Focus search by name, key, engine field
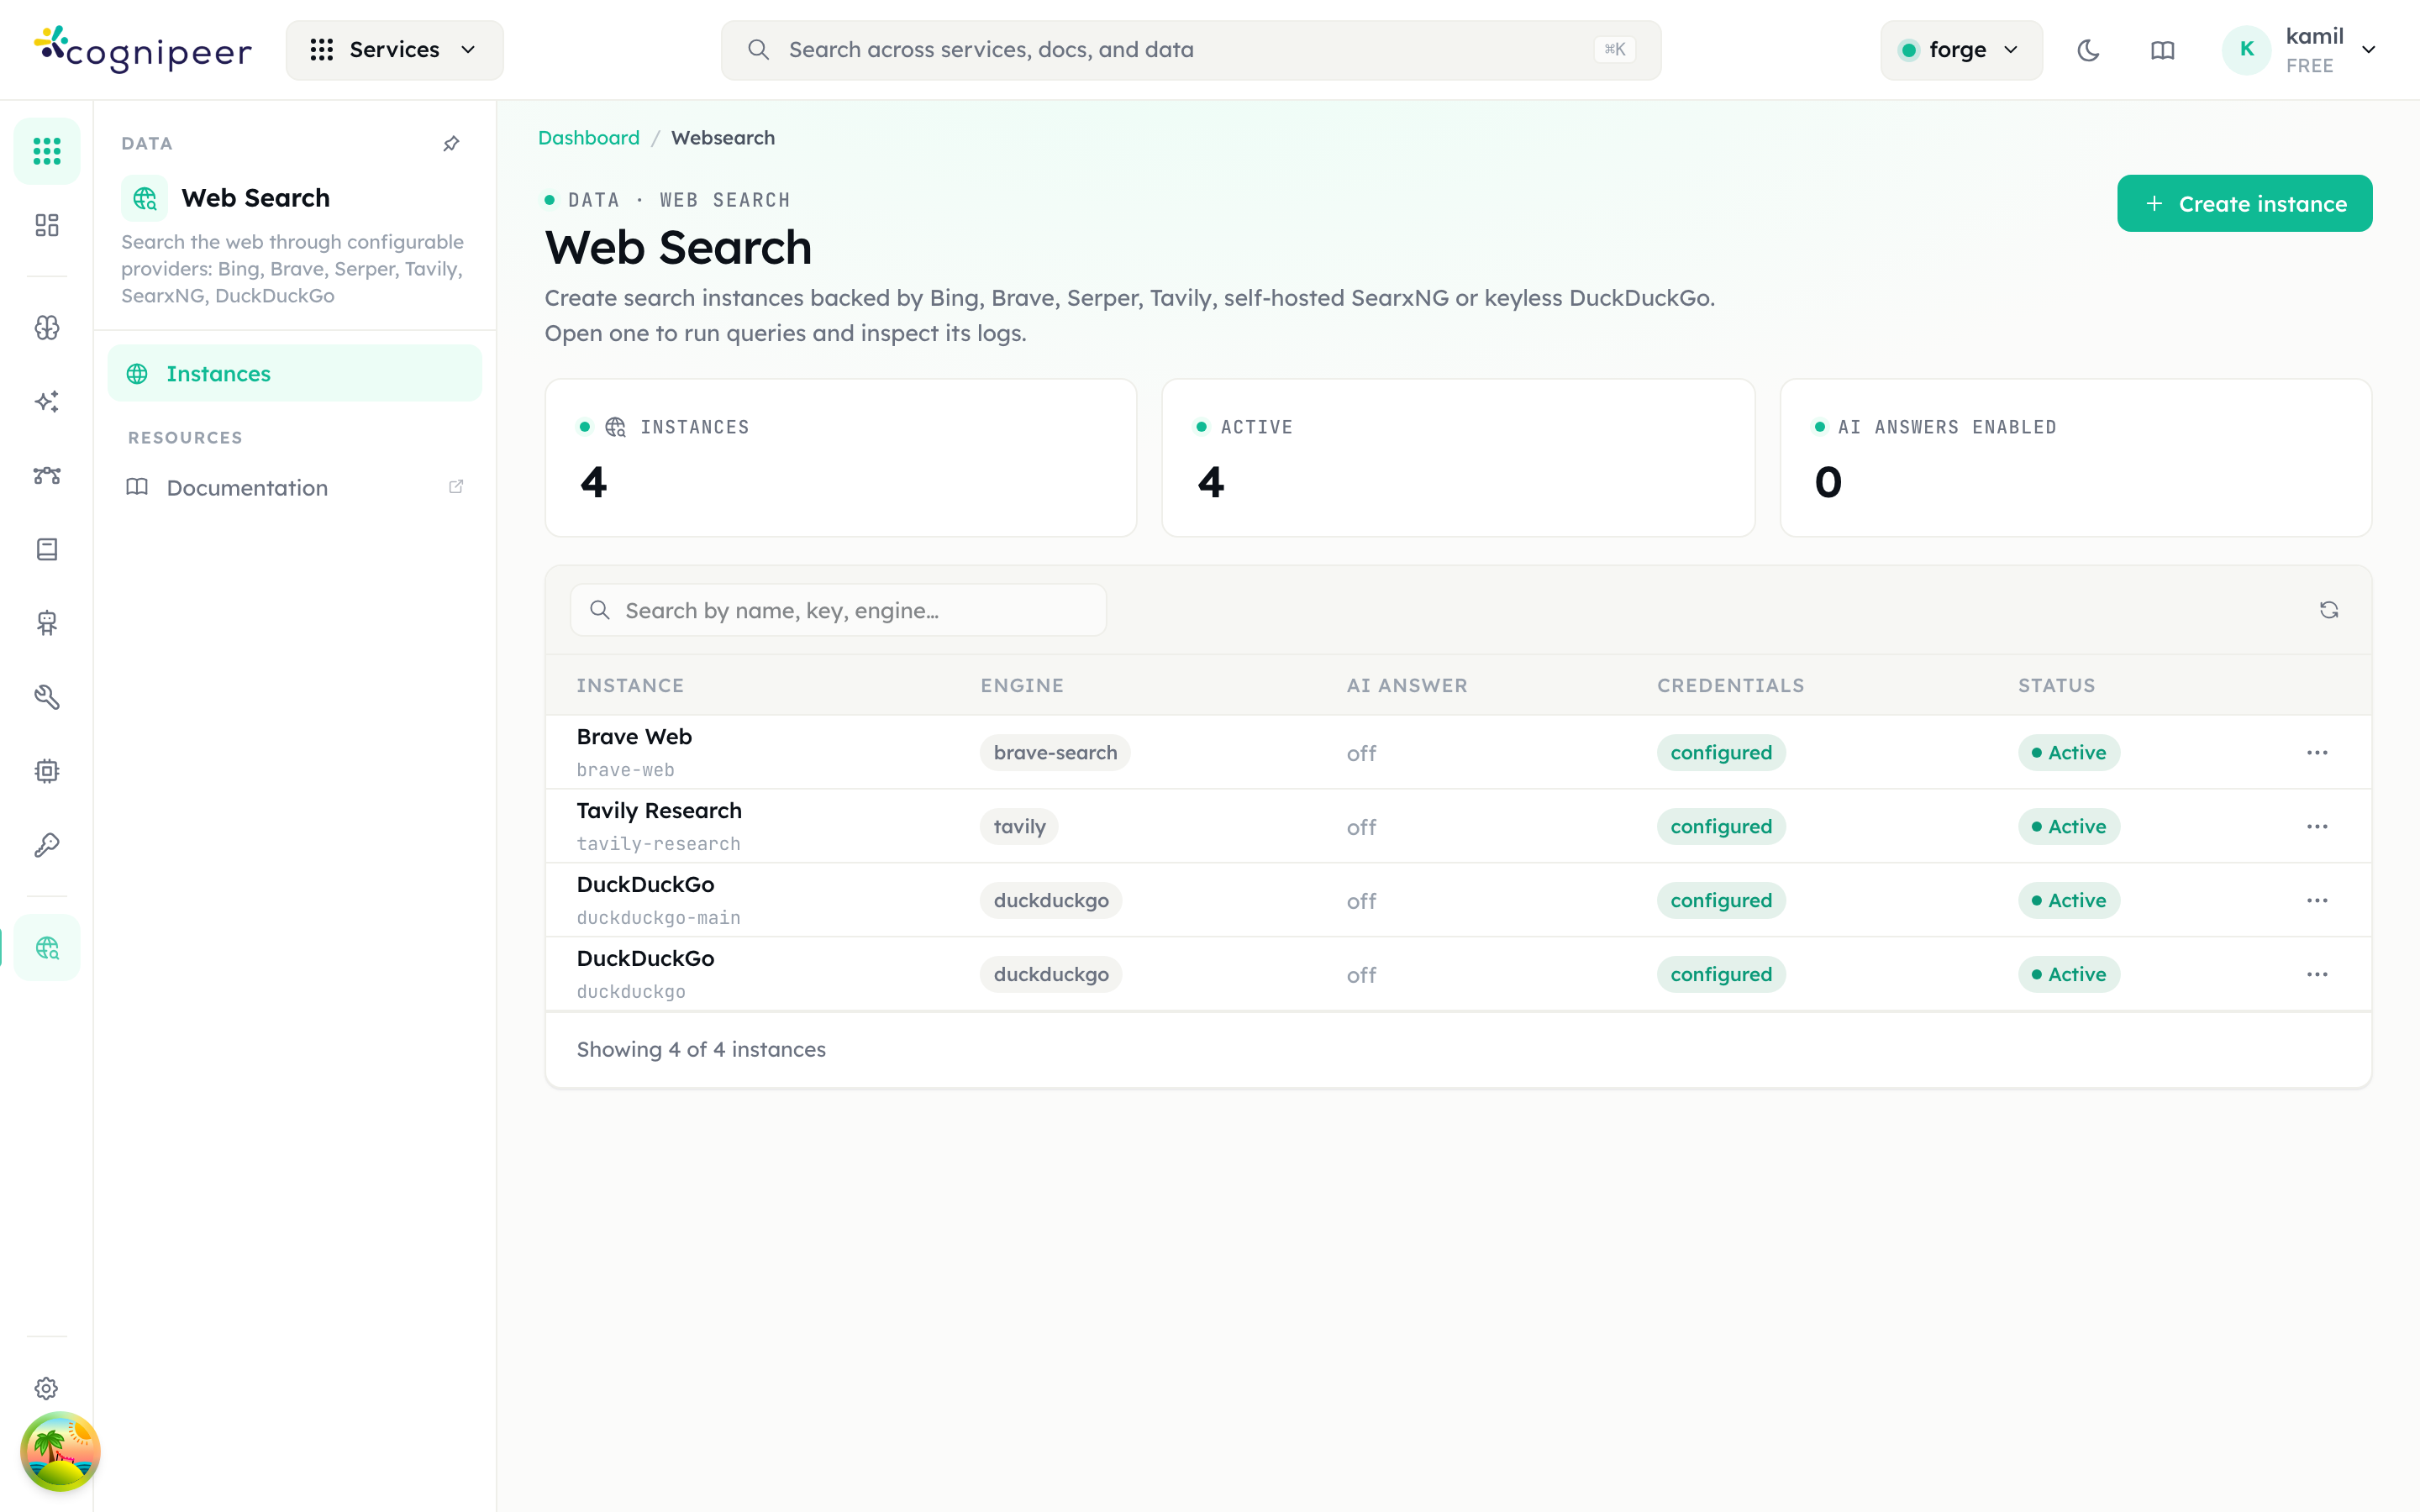The height and width of the screenshot is (1512, 2420). tap(838, 610)
